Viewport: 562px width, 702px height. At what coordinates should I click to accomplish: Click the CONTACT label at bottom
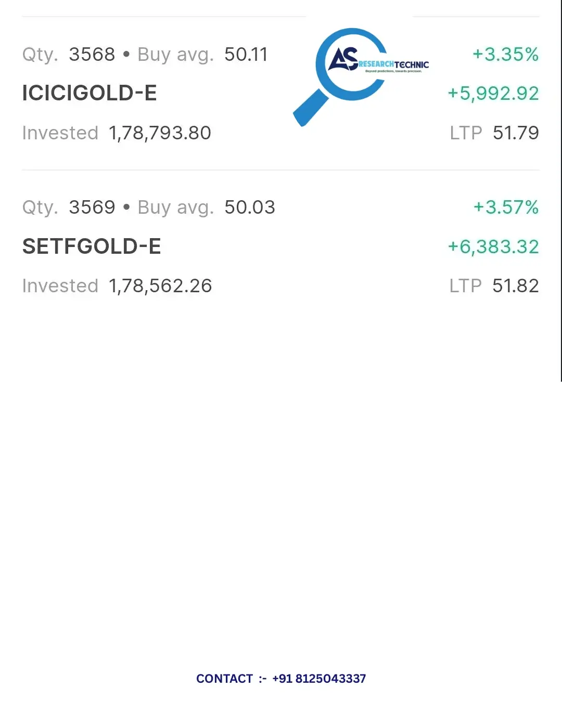pos(224,679)
